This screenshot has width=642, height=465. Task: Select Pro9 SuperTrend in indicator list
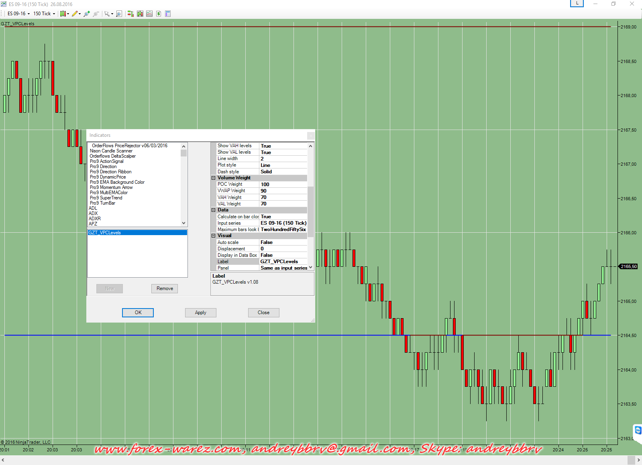[106, 198]
